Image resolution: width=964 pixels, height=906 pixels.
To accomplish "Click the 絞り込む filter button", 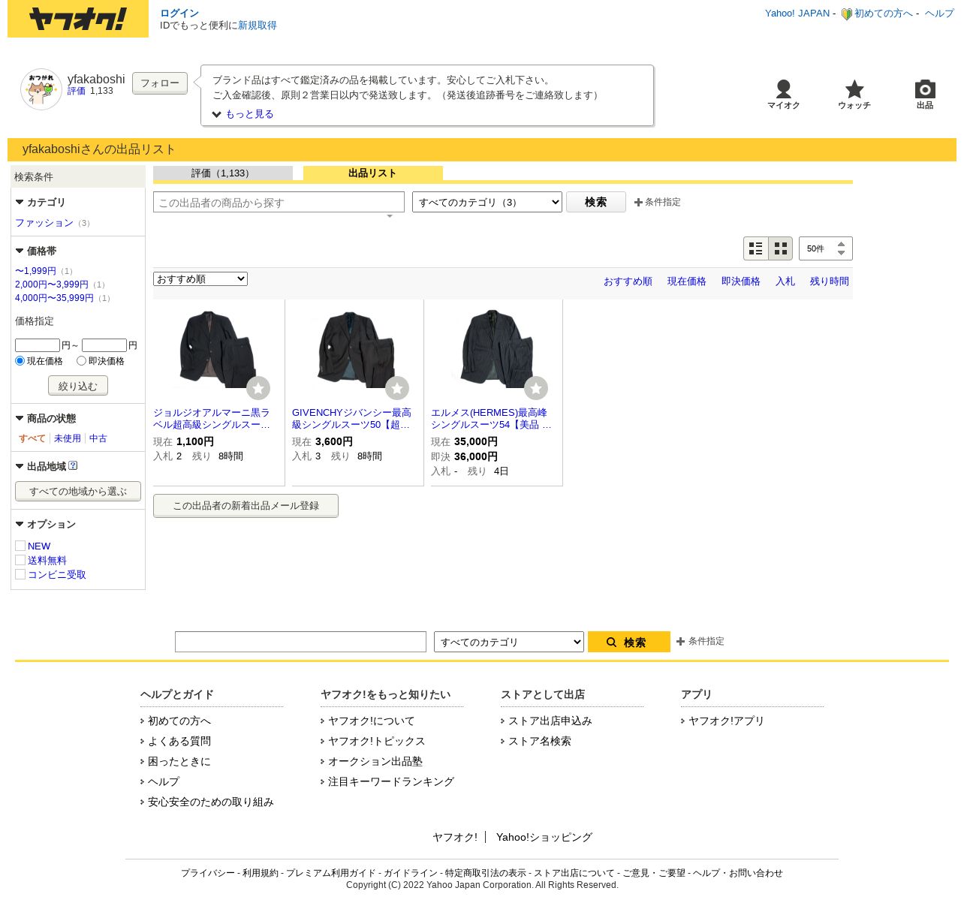I will click(x=78, y=386).
